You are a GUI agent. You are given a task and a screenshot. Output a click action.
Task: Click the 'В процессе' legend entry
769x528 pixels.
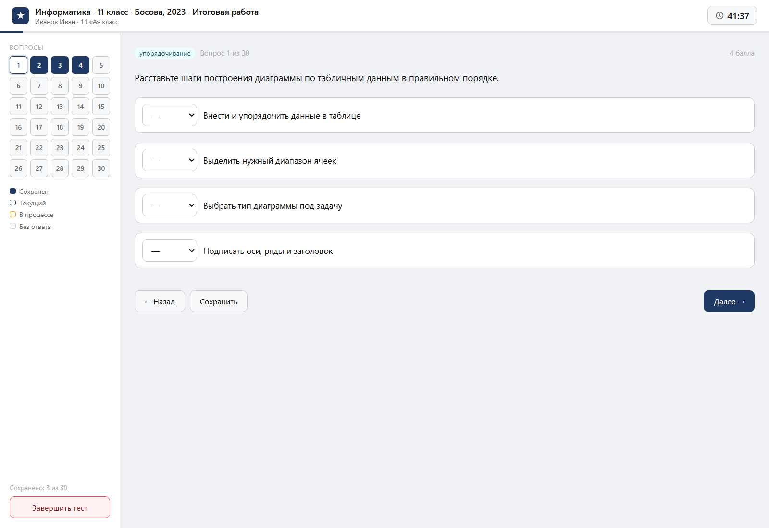click(x=31, y=215)
